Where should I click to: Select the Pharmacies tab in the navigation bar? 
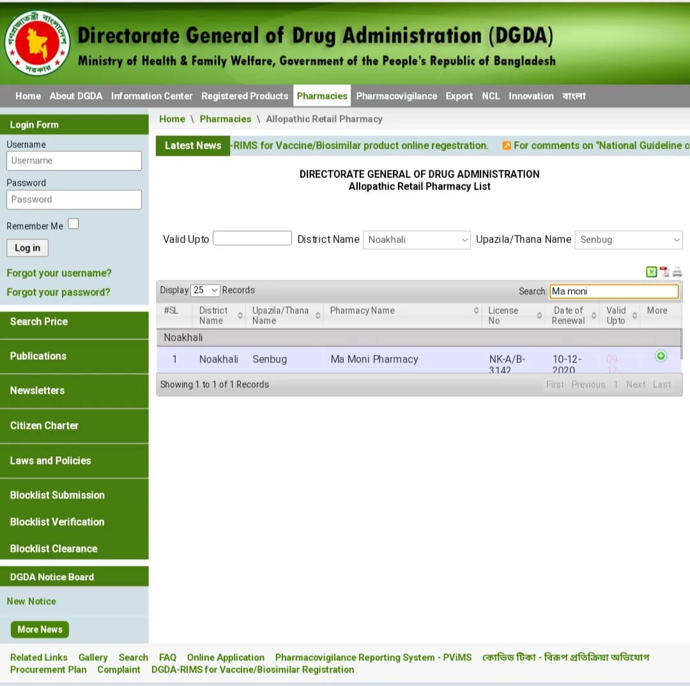tap(322, 96)
